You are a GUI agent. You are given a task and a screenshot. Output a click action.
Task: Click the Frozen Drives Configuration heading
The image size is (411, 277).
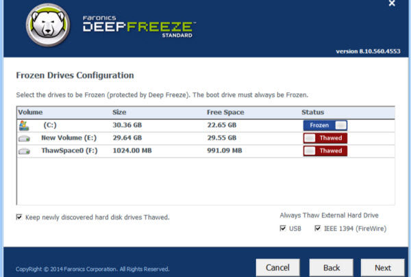tap(75, 75)
